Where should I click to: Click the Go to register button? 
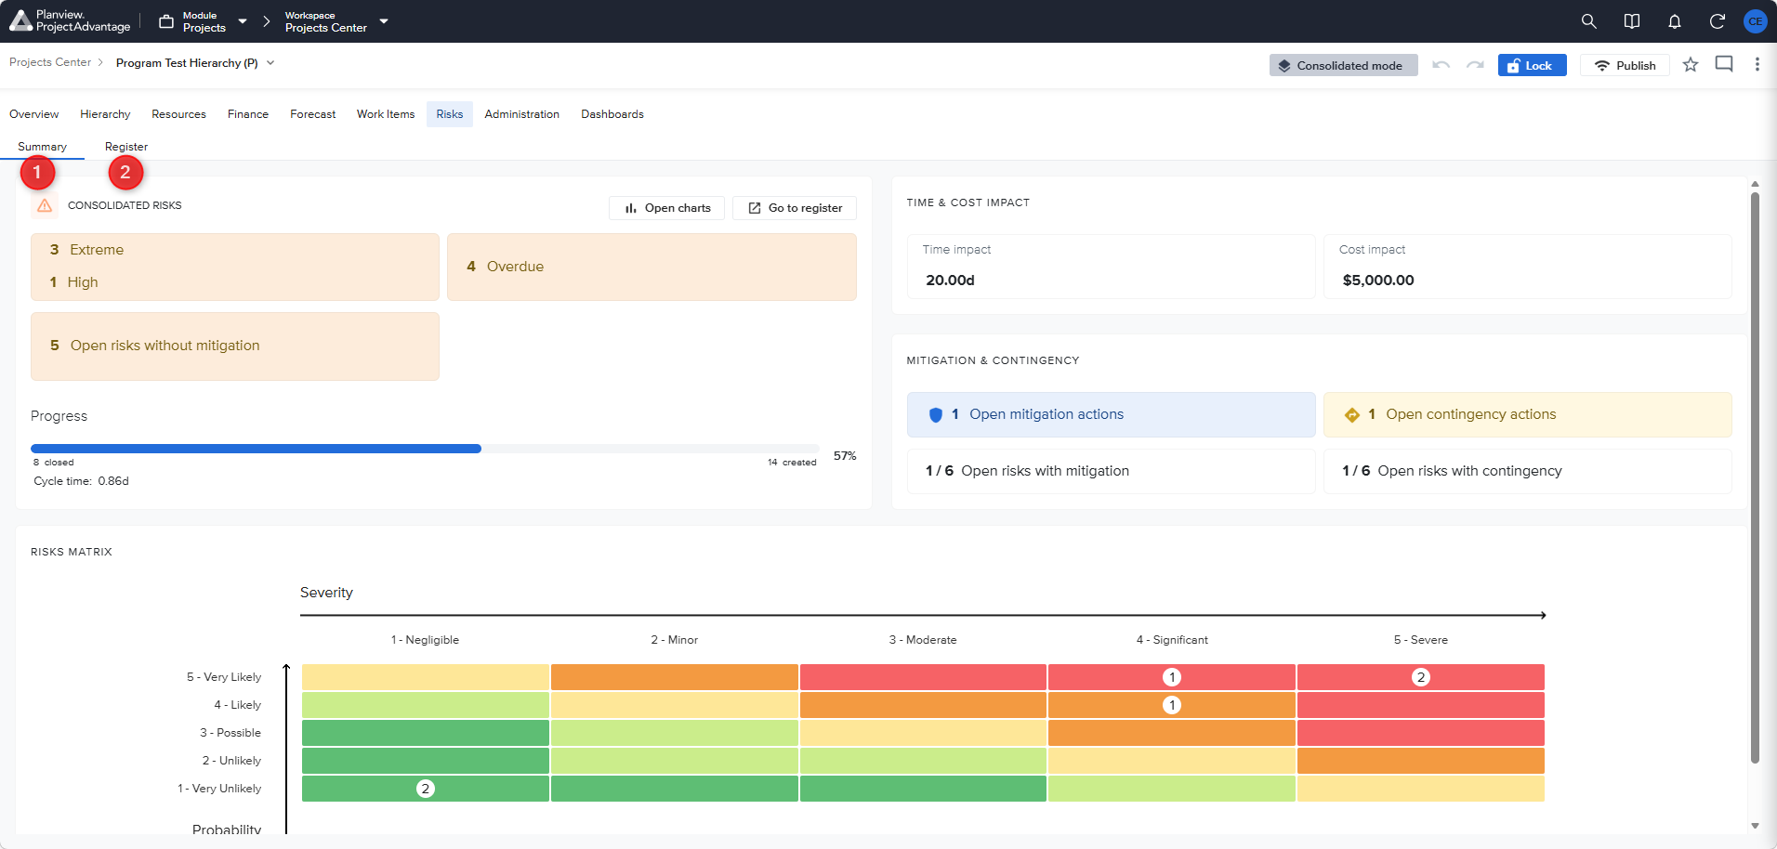point(795,208)
